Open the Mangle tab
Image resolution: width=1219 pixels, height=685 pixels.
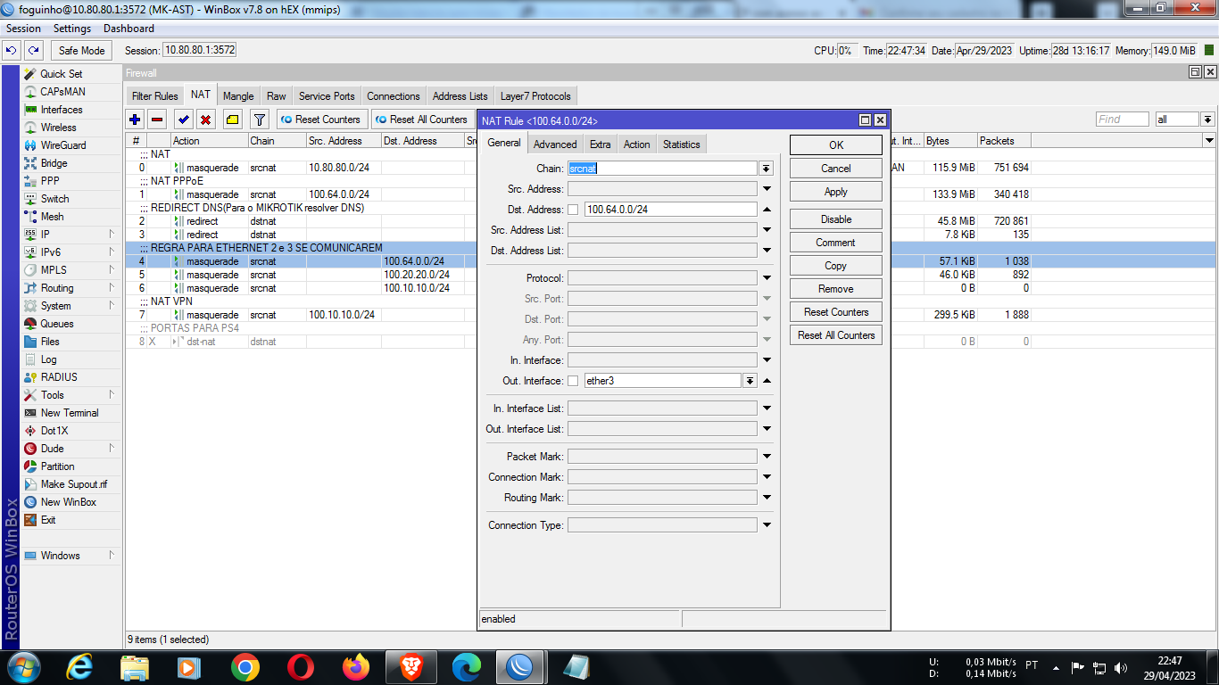[238, 96]
